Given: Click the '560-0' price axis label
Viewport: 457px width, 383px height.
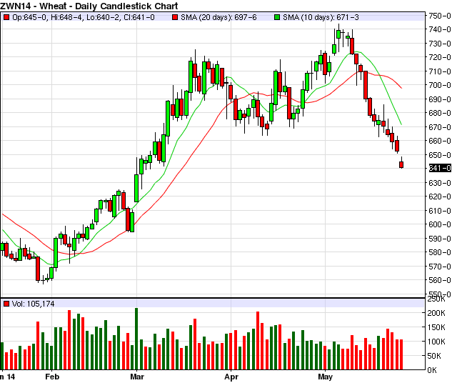Looking at the screenshot, I should [x=440, y=280].
